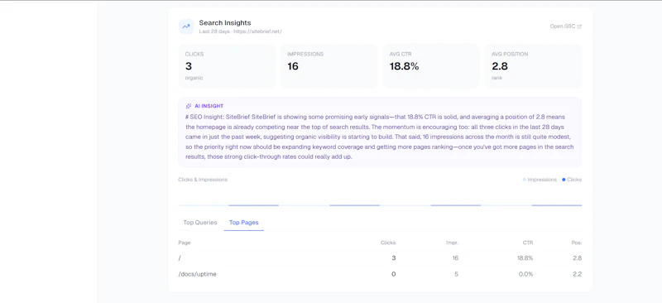Click the "Search Insights" heading

225,23
